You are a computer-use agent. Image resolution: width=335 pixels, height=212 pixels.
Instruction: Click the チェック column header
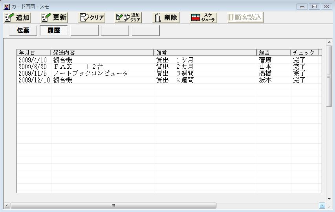(x=304, y=53)
